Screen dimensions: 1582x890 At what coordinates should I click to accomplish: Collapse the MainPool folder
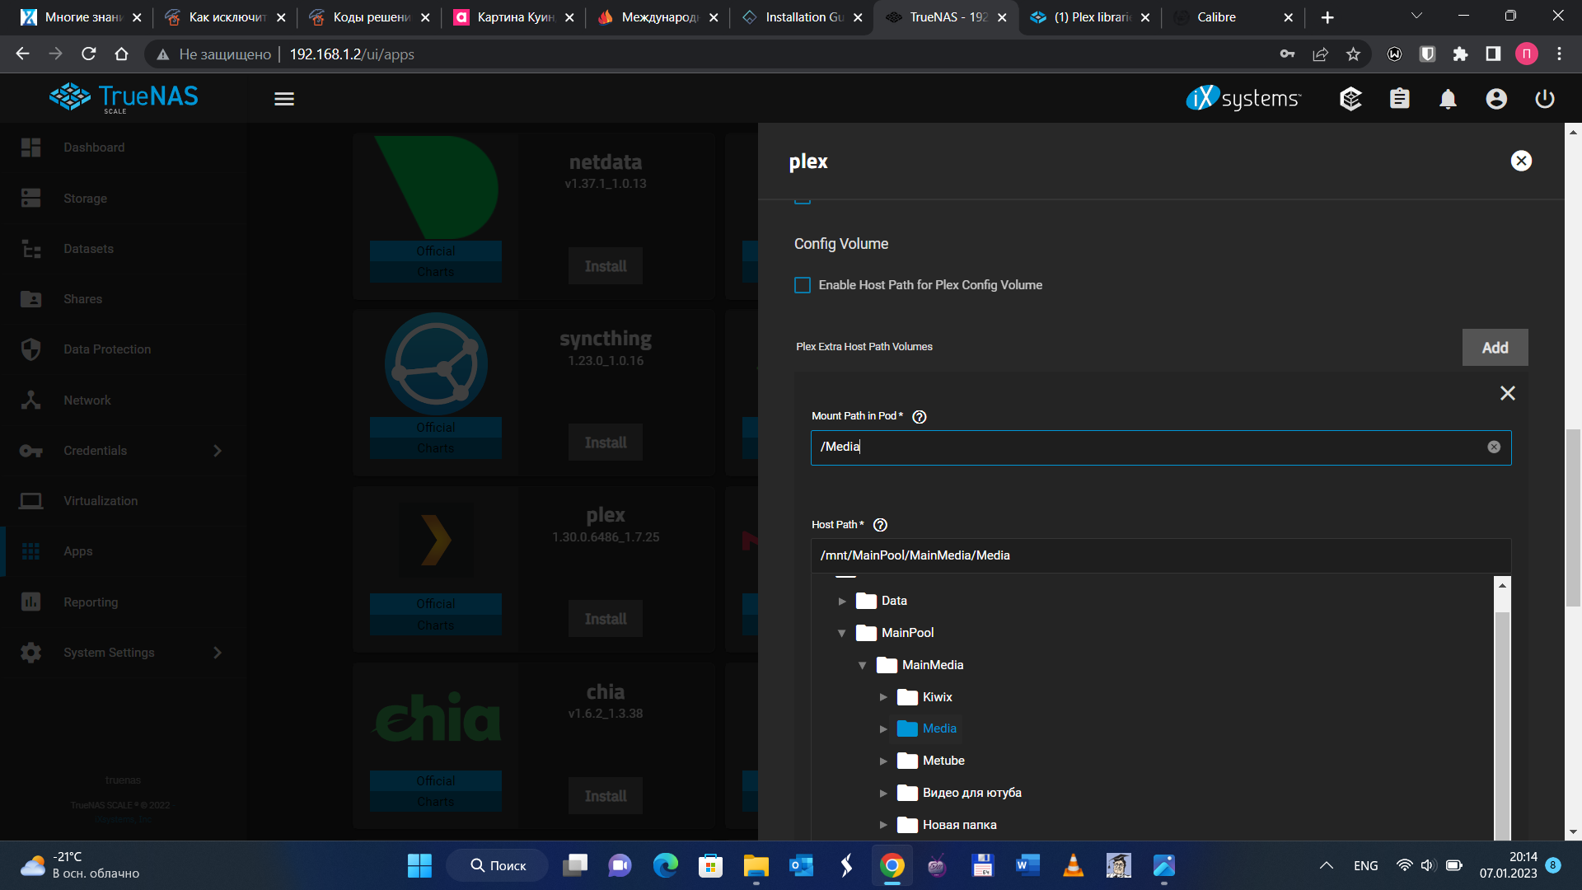842,634
